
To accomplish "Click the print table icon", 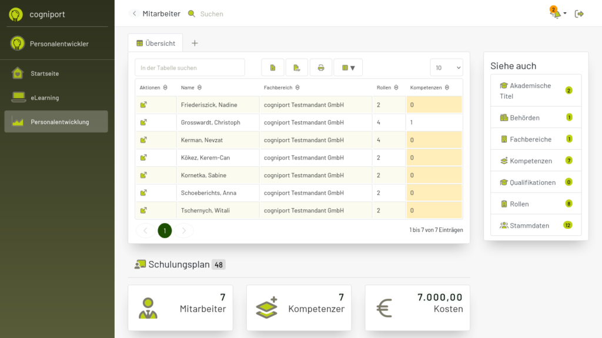I will tap(321, 67).
